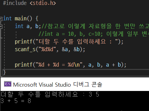Click the comment starting "//참고로 이렇게 자료형을"

tap(95, 26)
